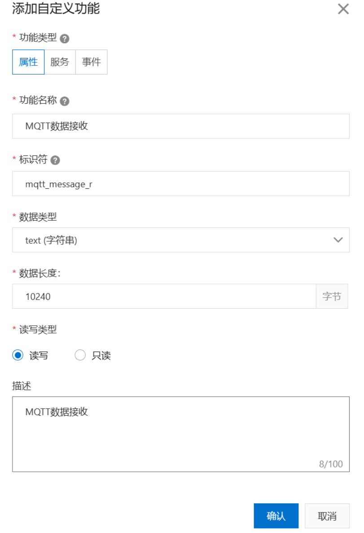
Task: Select the 读写 radio button
Action: point(18,355)
